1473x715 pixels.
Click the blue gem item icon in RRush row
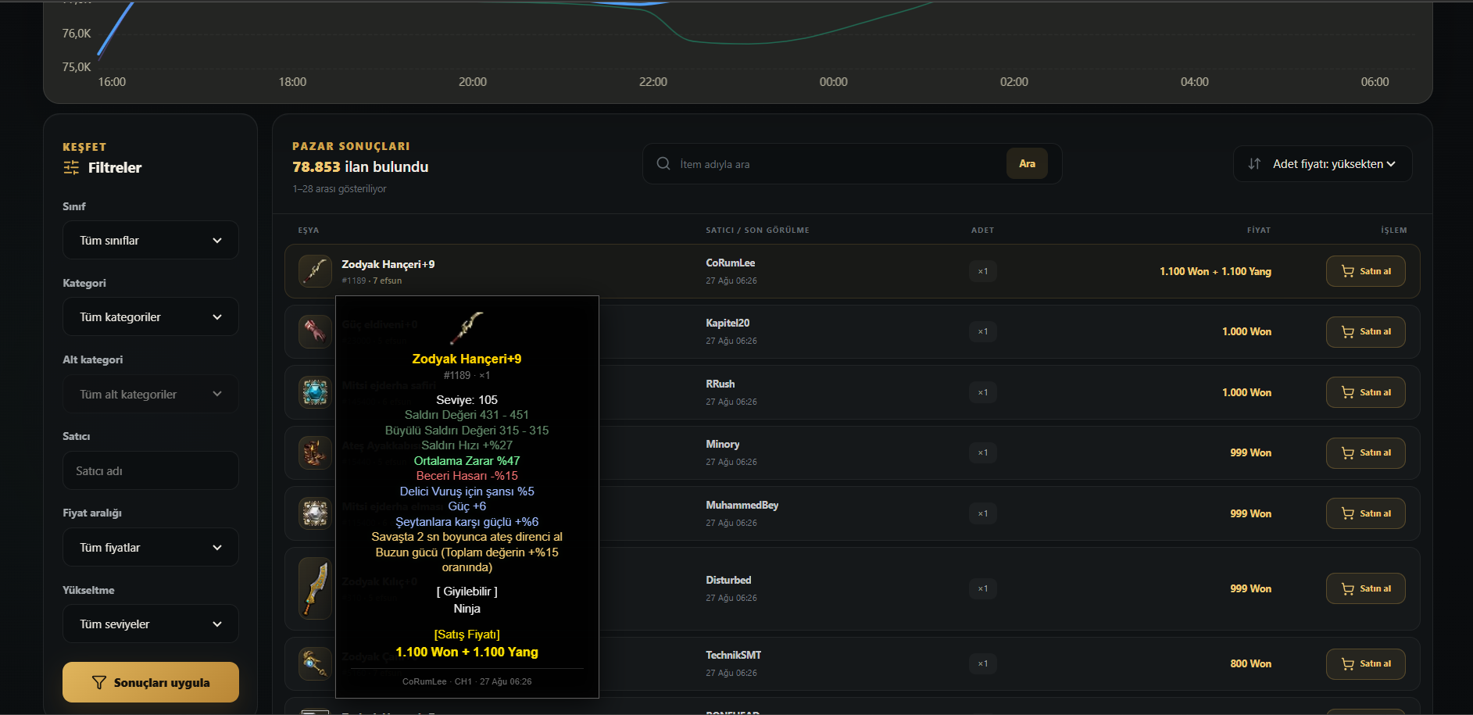(x=315, y=392)
